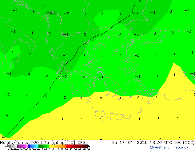Pick the dark green swatch near -12 in the legend
The height and width of the screenshot is (150, 195).
(x=40, y=146)
